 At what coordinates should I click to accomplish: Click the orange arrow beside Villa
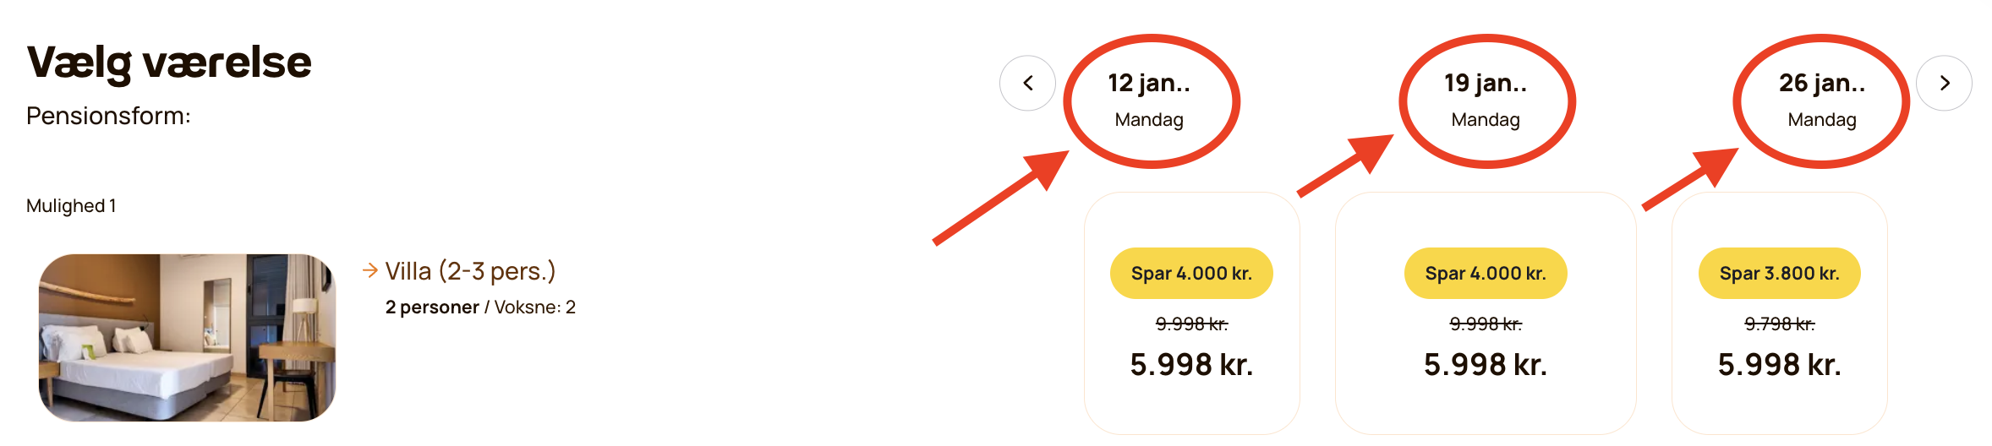click(369, 270)
